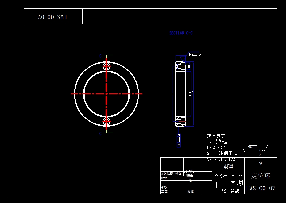Select the 审核 reviewer label
This screenshot has width=286, height=203.
[x=164, y=187]
